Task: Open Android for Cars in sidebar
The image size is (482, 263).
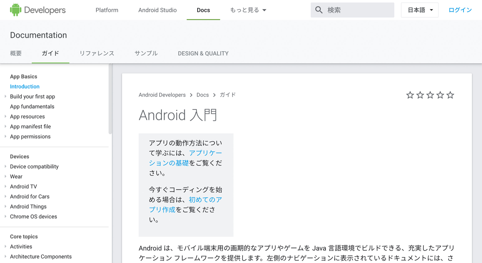Action: pyautogui.click(x=30, y=196)
